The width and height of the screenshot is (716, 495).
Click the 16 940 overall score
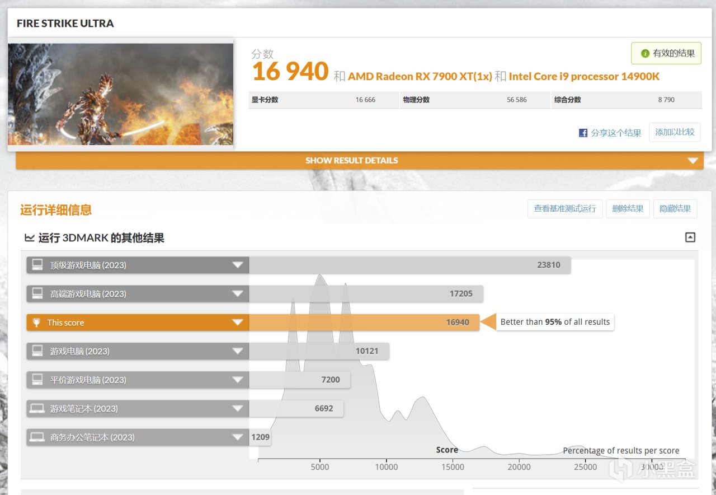tap(290, 72)
